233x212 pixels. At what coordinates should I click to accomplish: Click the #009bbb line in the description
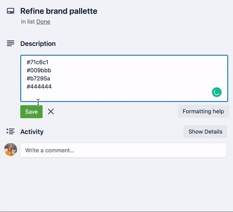[39, 70]
